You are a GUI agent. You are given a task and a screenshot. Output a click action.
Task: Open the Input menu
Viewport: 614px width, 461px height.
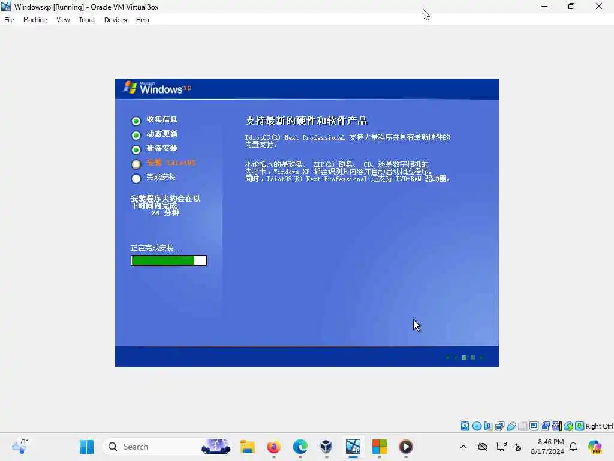[x=87, y=20]
